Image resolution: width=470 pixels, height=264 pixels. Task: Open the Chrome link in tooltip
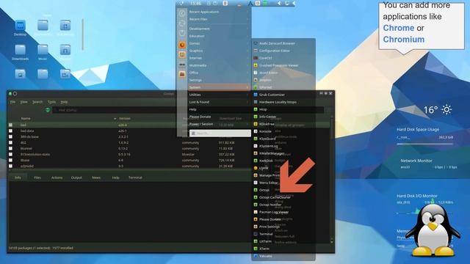tap(398, 28)
